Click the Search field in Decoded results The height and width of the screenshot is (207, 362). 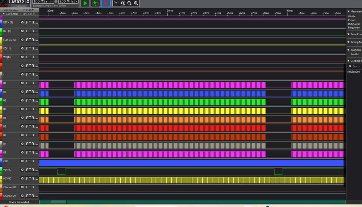click(x=355, y=66)
